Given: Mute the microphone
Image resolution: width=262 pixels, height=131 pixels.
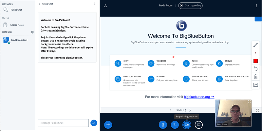Looking at the screenshot, I should (163, 124).
